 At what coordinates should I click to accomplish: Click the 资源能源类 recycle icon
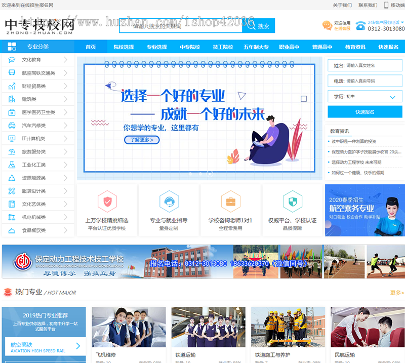(12, 178)
